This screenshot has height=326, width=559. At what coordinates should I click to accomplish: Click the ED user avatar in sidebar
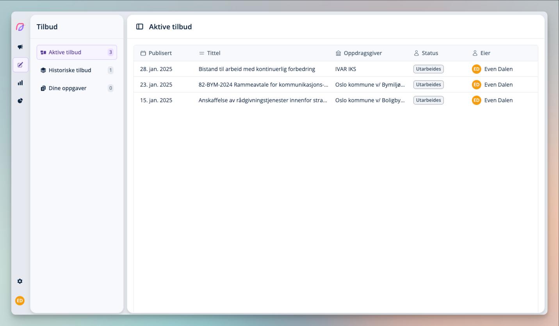[20, 301]
